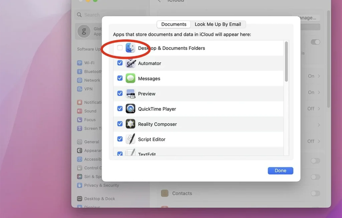Uncheck the Preview checkbox
The width and height of the screenshot is (342, 218).
pos(120,93)
